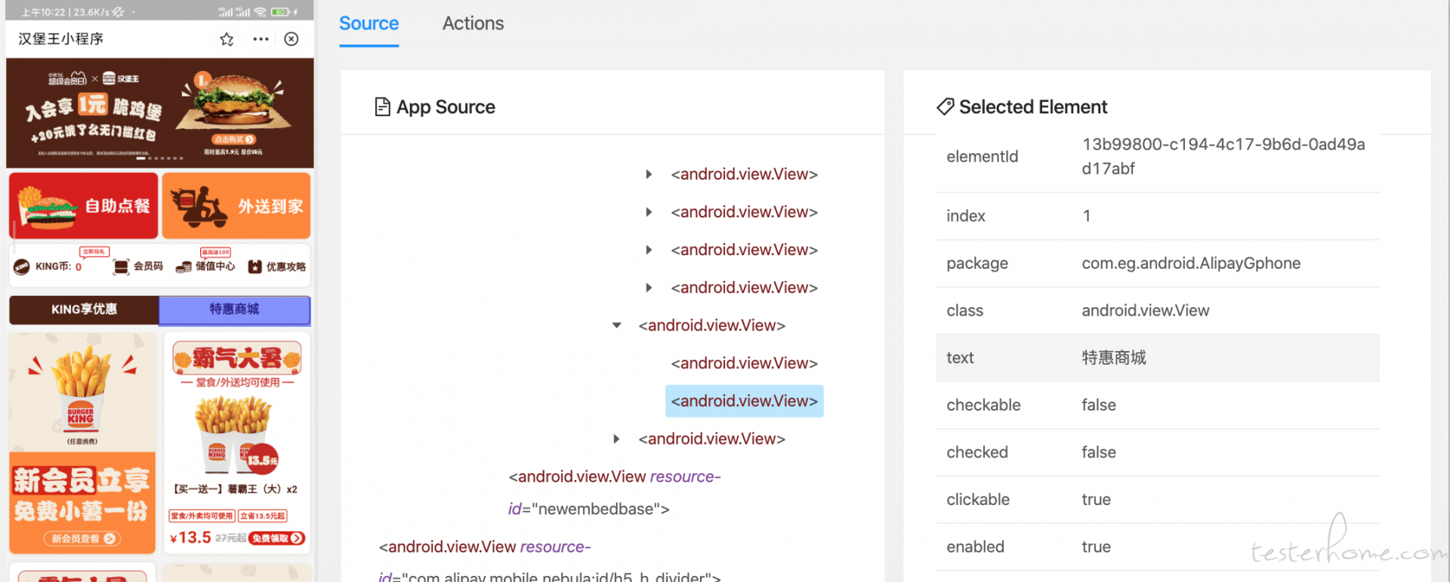
Task: Collapse the expanded android.view.View parent node
Action: (x=617, y=325)
